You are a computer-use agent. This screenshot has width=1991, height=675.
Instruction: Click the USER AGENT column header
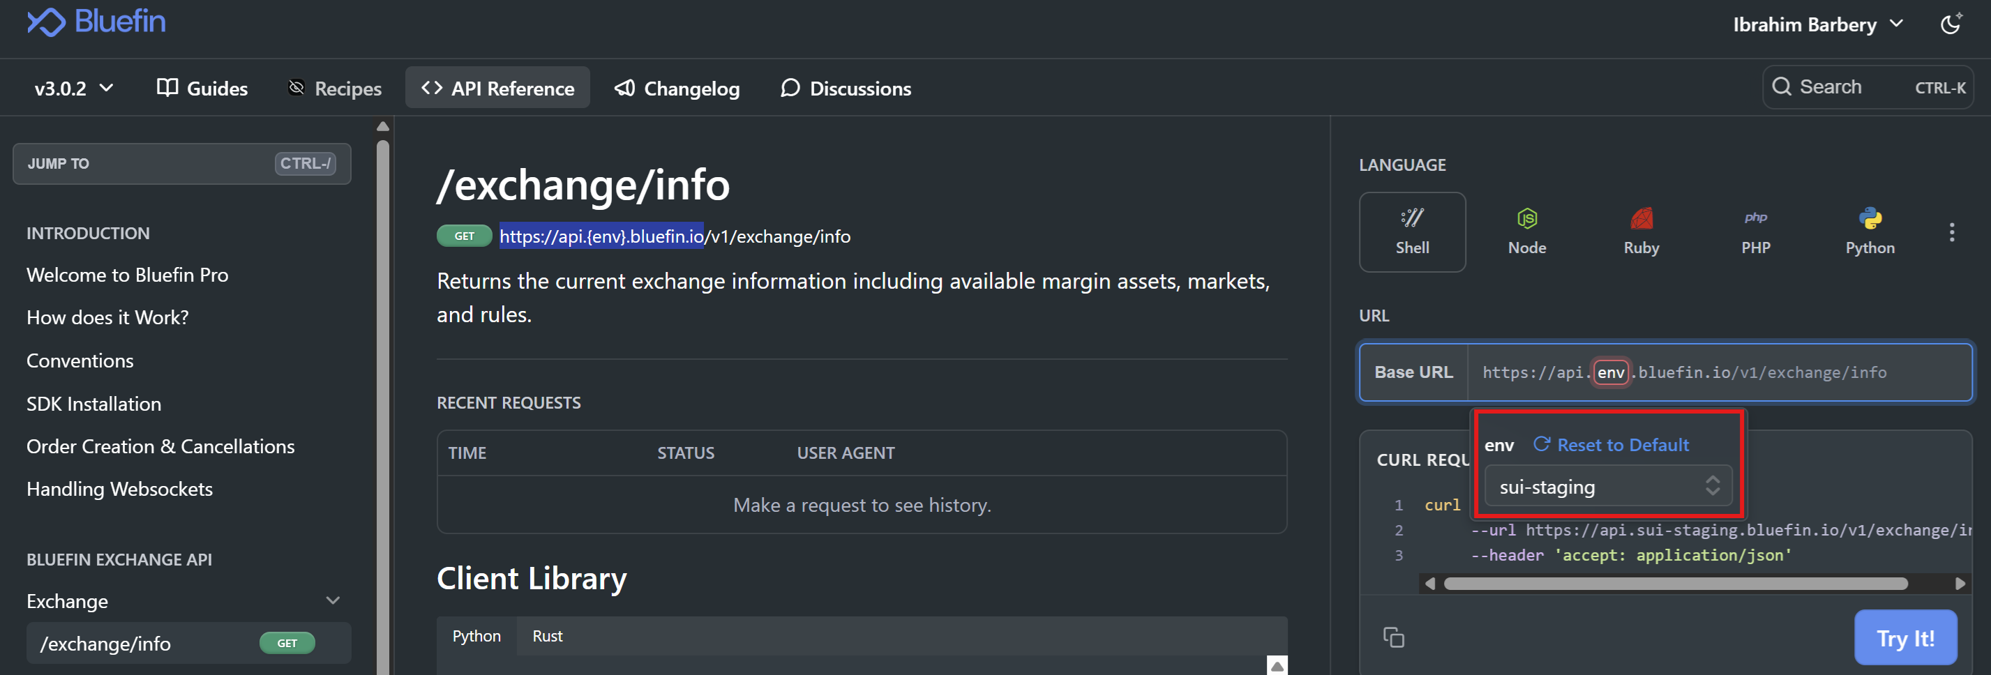pyautogui.click(x=846, y=453)
